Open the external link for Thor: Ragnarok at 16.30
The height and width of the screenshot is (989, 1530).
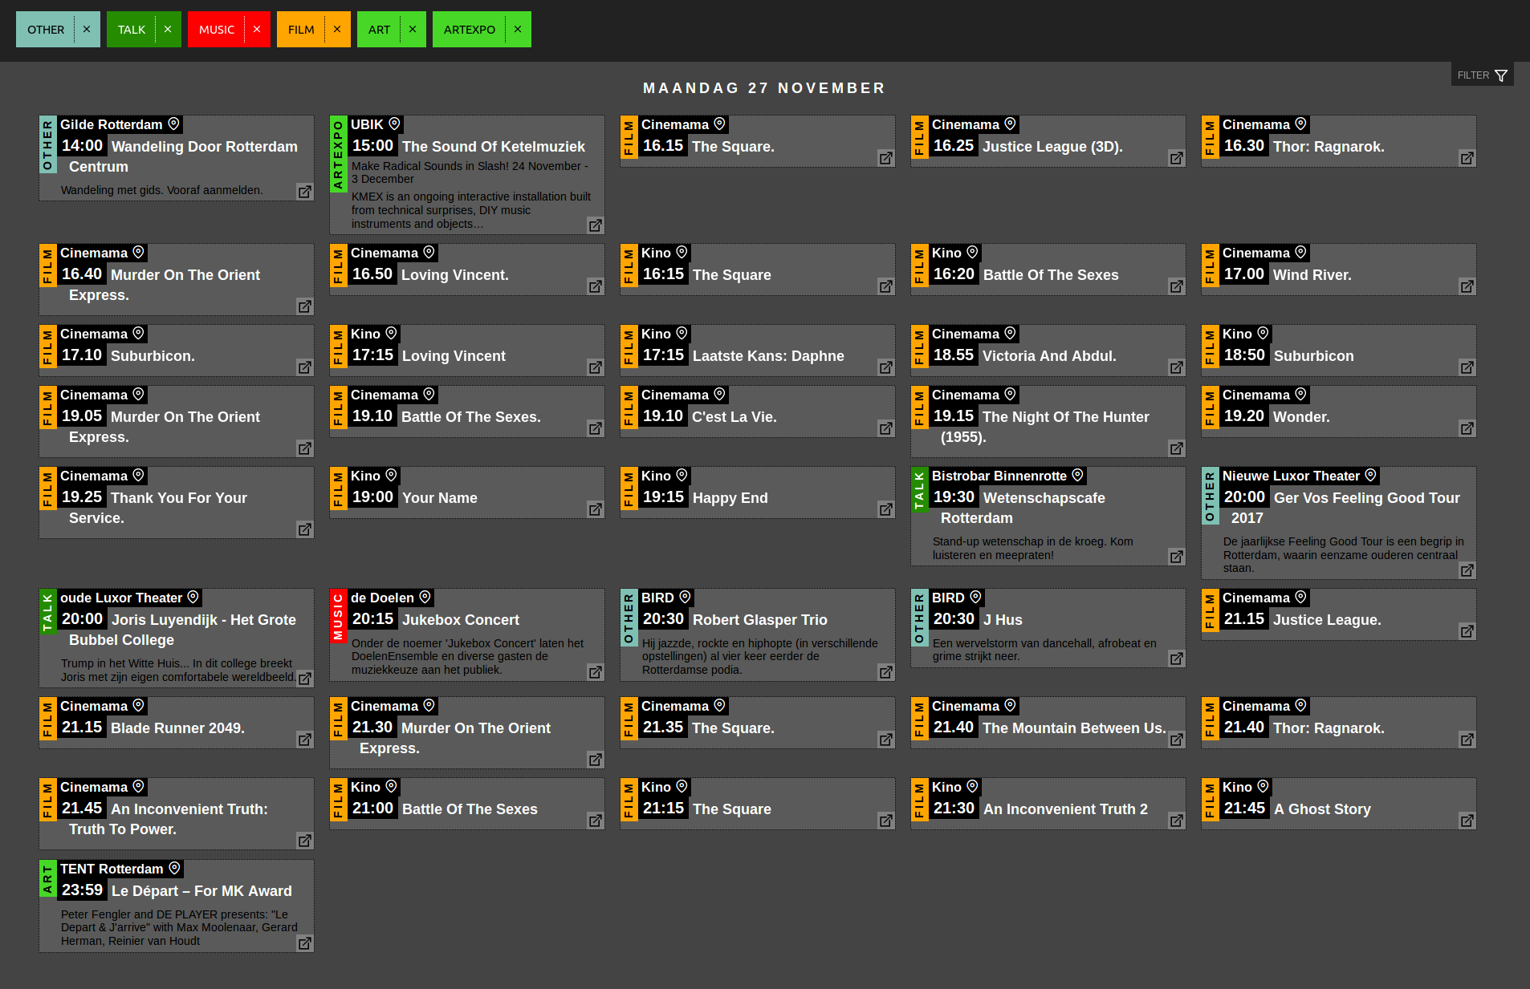coord(1467,158)
